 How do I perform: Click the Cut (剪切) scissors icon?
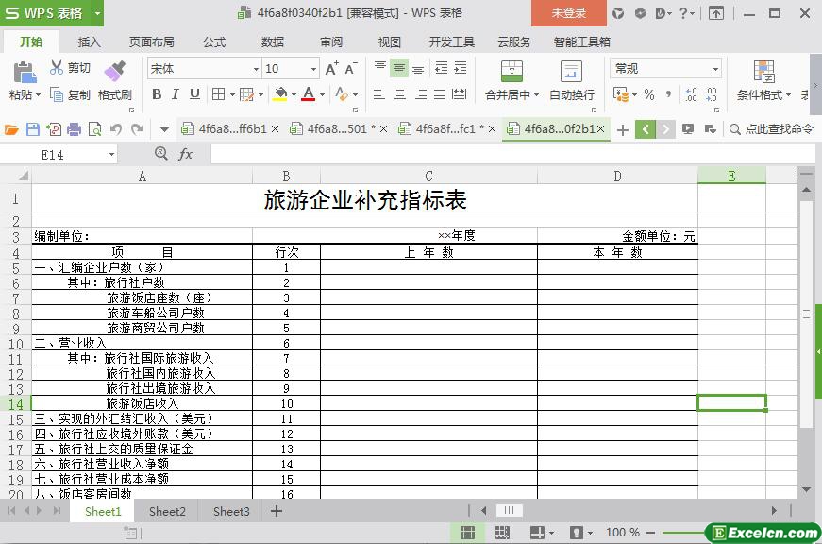pos(57,68)
